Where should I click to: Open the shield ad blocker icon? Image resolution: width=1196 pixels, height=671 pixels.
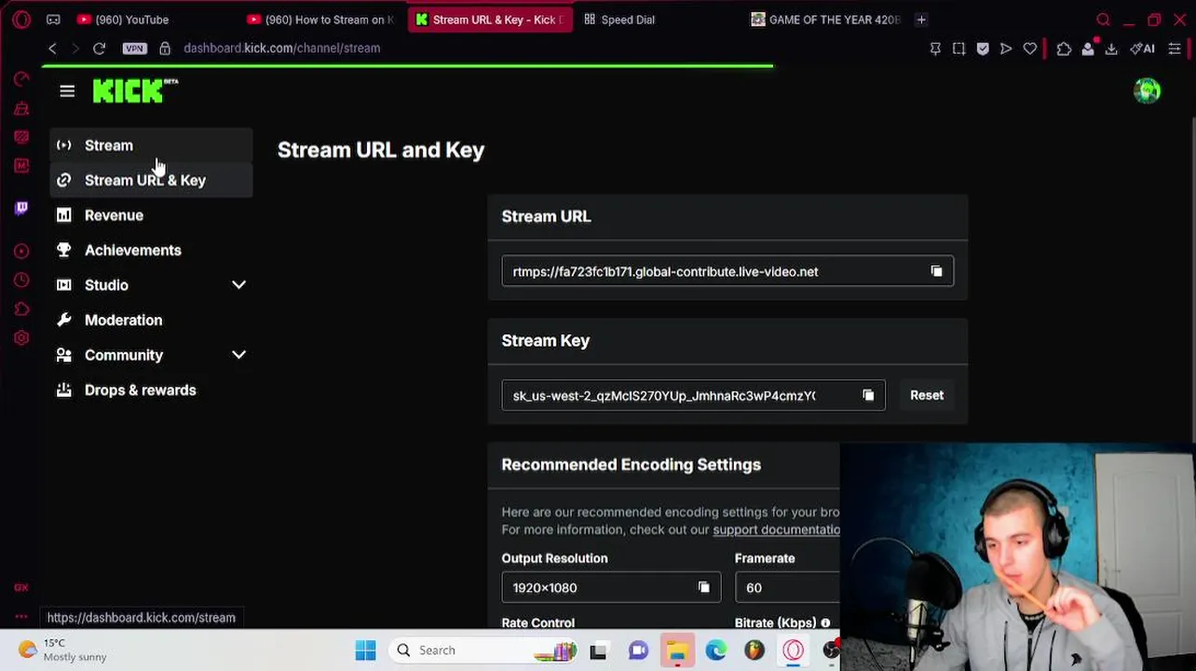tap(983, 48)
